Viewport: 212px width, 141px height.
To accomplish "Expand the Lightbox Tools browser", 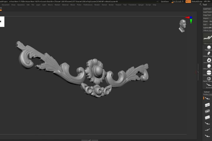I will (207, 28).
